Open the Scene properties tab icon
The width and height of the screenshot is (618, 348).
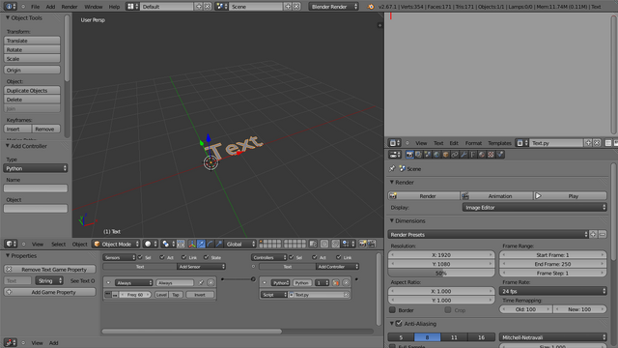pyautogui.click(x=428, y=155)
